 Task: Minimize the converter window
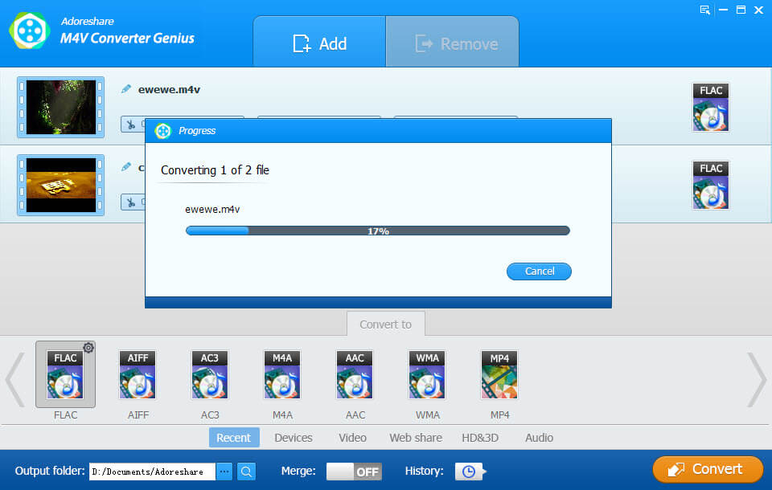pyautogui.click(x=723, y=10)
